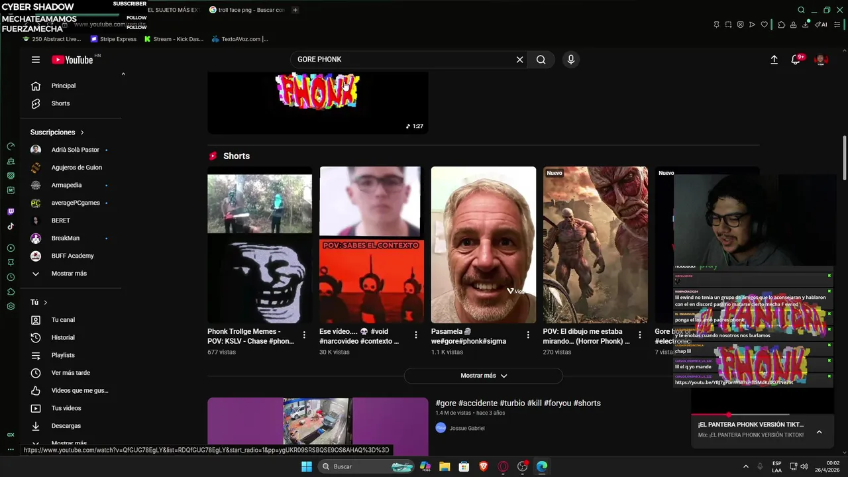Screen dimensions: 848x477
Task: Open Ver más tarde list
Action: click(x=70, y=373)
